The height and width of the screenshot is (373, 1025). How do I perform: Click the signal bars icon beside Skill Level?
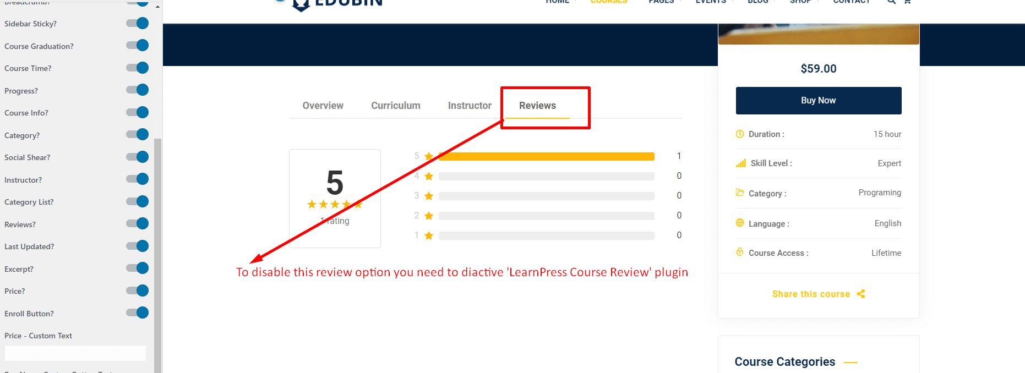[741, 163]
